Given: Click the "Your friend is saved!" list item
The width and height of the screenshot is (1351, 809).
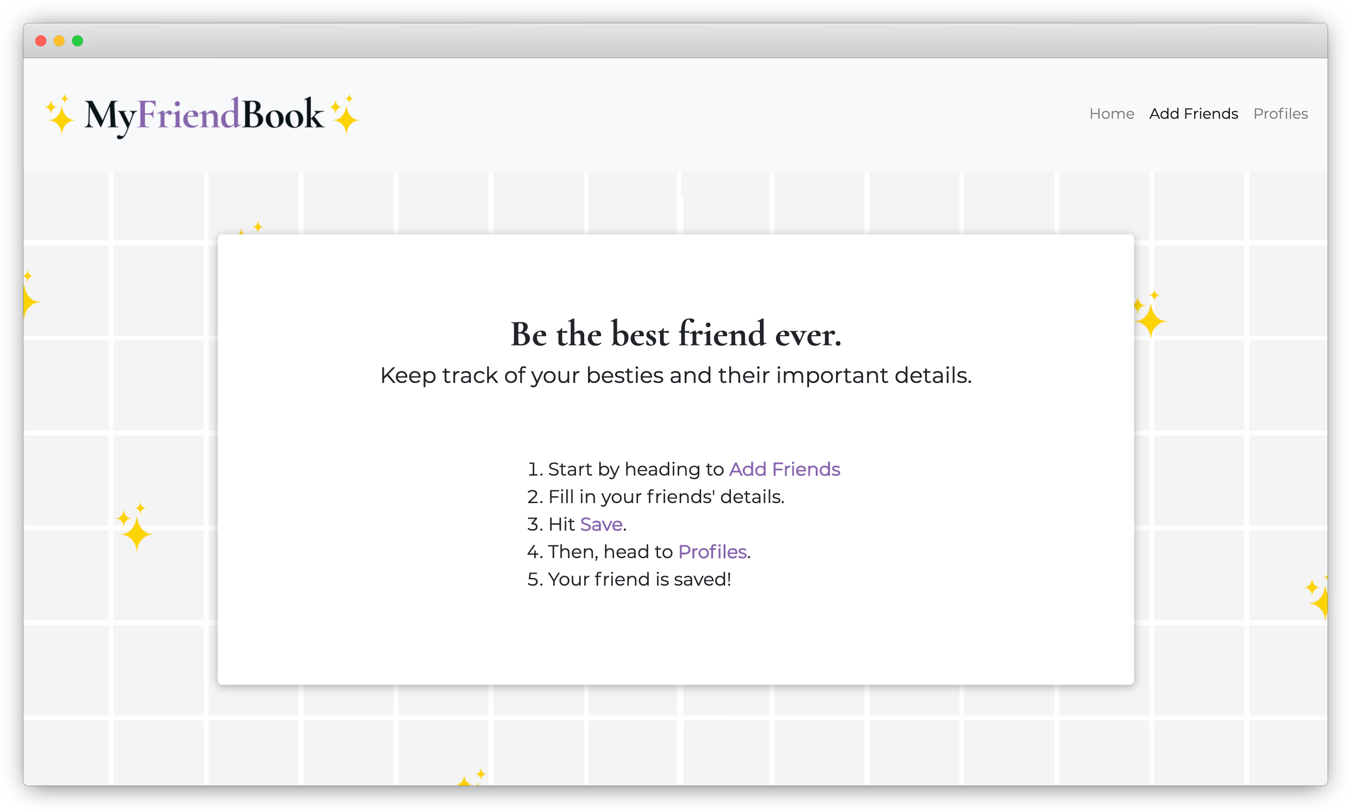Looking at the screenshot, I should click(x=639, y=579).
